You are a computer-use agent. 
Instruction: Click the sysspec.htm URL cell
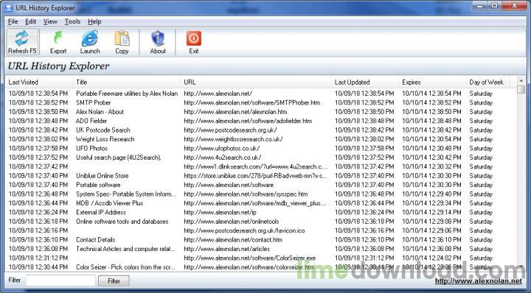tap(246, 194)
